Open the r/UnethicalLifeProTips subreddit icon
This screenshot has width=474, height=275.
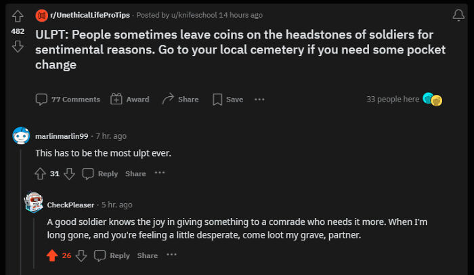[41, 15]
